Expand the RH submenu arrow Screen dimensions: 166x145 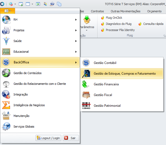tap(76, 20)
